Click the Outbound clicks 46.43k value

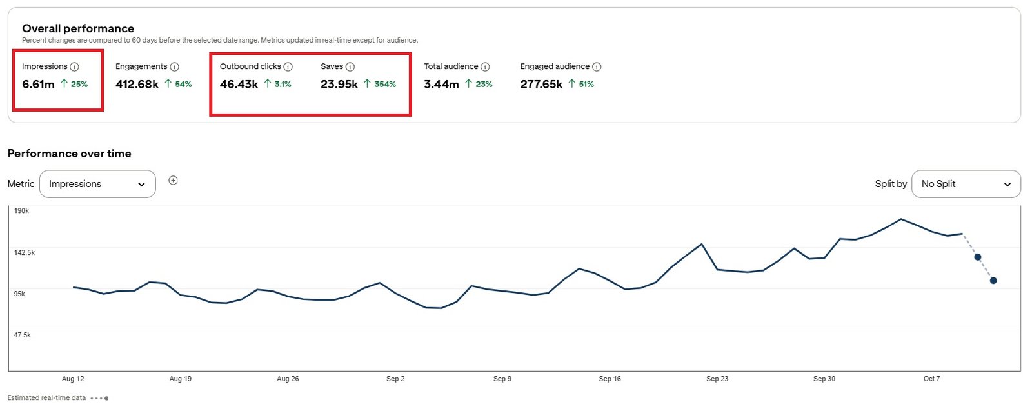point(239,85)
